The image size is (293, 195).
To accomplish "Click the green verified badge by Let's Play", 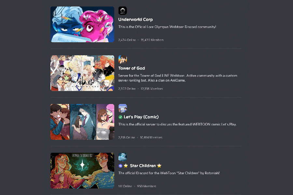I will [x=120, y=117].
